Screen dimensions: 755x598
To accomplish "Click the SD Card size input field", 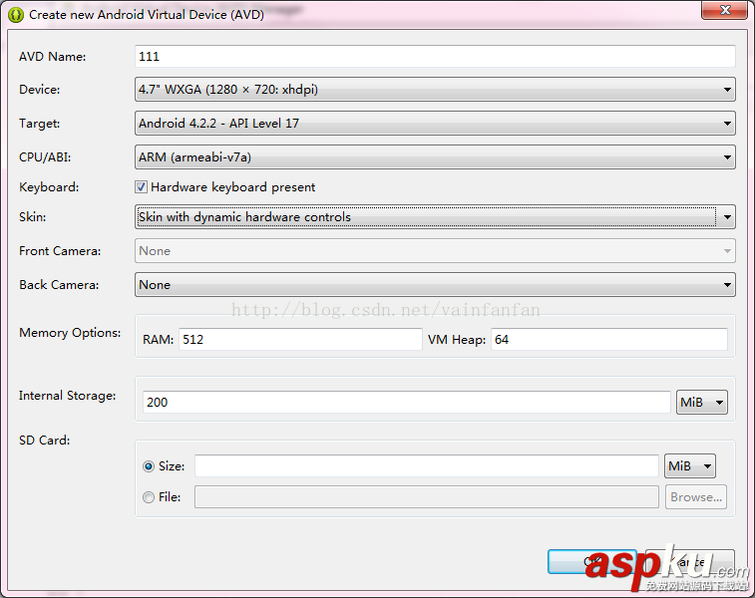I will 427,466.
